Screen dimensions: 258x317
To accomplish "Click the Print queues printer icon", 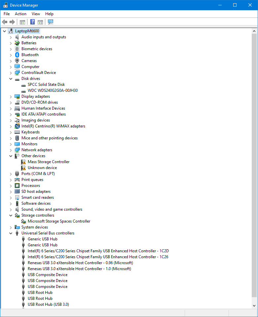I will point(17,180).
